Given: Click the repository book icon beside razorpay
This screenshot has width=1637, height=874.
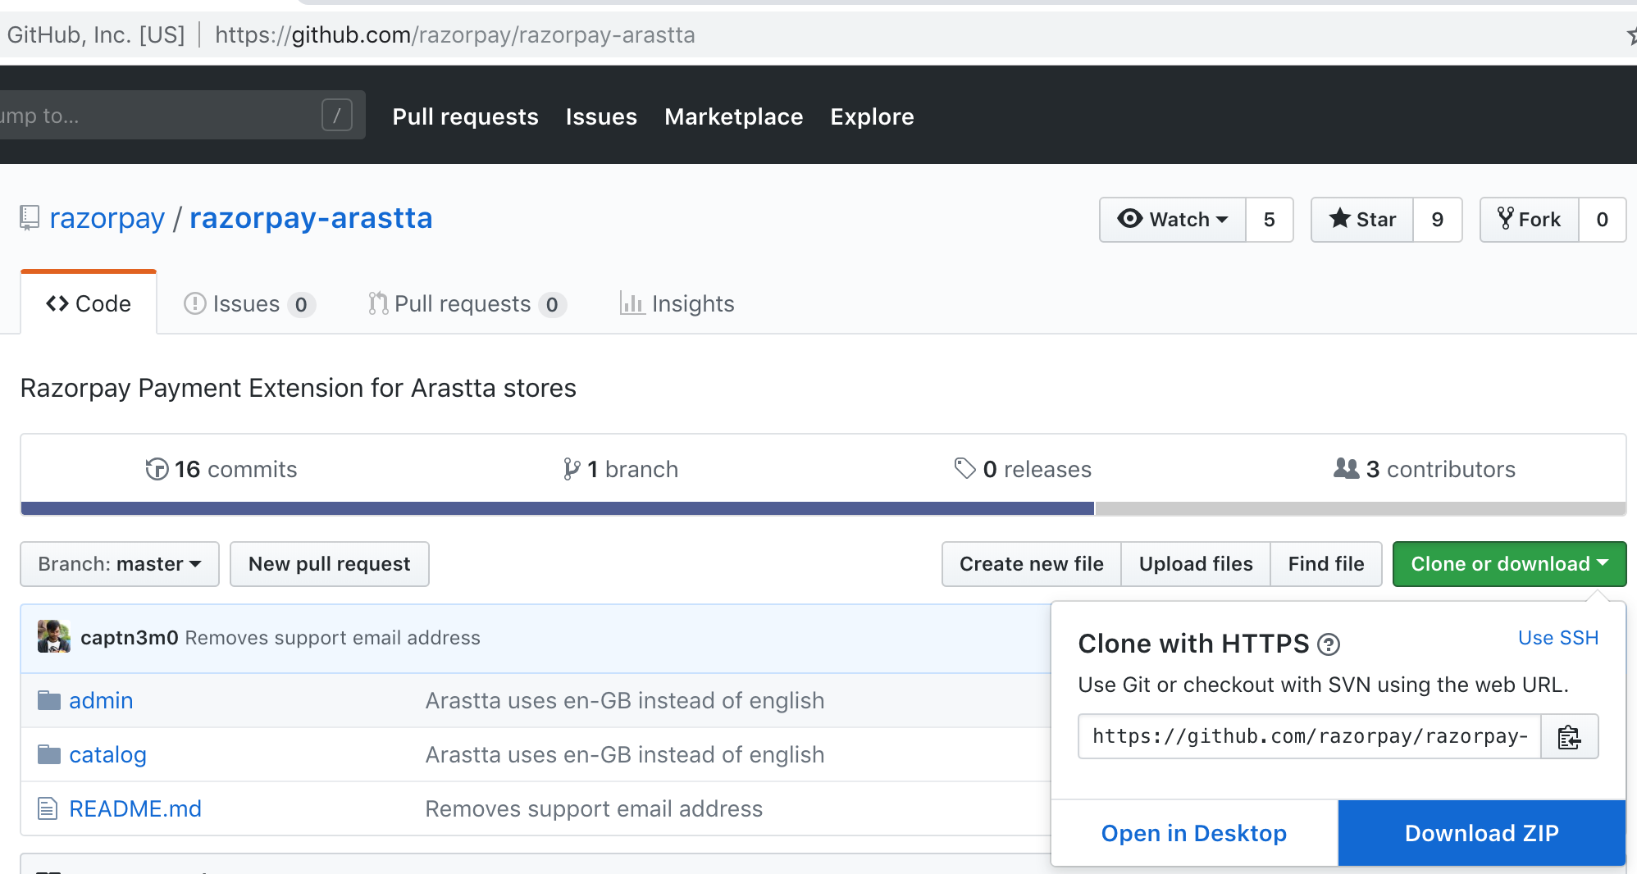Looking at the screenshot, I should click(30, 218).
